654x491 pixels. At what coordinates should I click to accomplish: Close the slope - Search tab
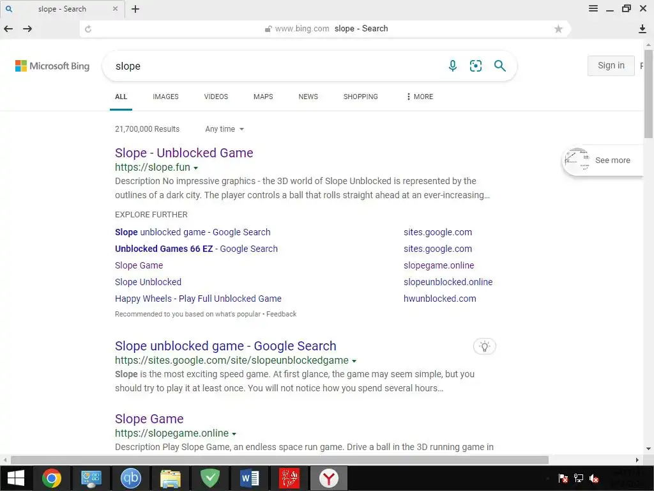point(115,9)
